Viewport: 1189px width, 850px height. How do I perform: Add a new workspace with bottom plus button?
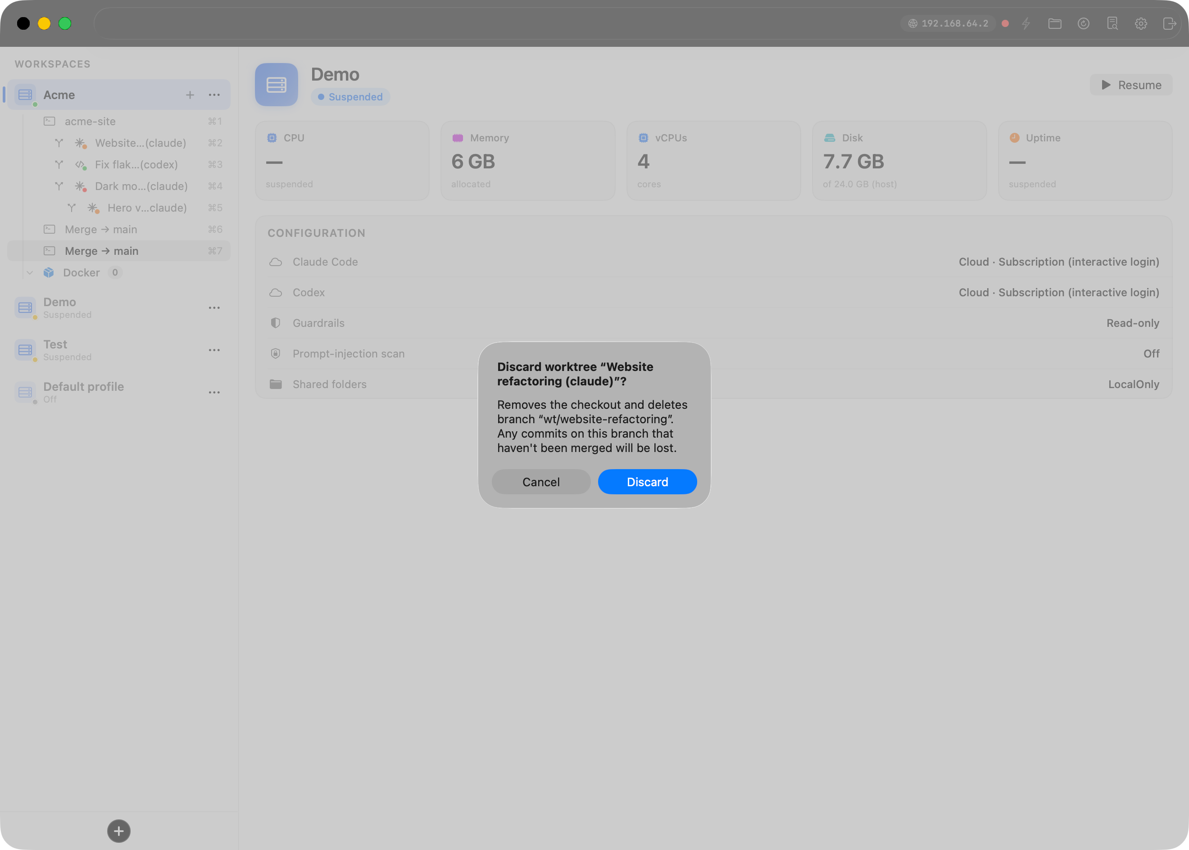(x=119, y=831)
